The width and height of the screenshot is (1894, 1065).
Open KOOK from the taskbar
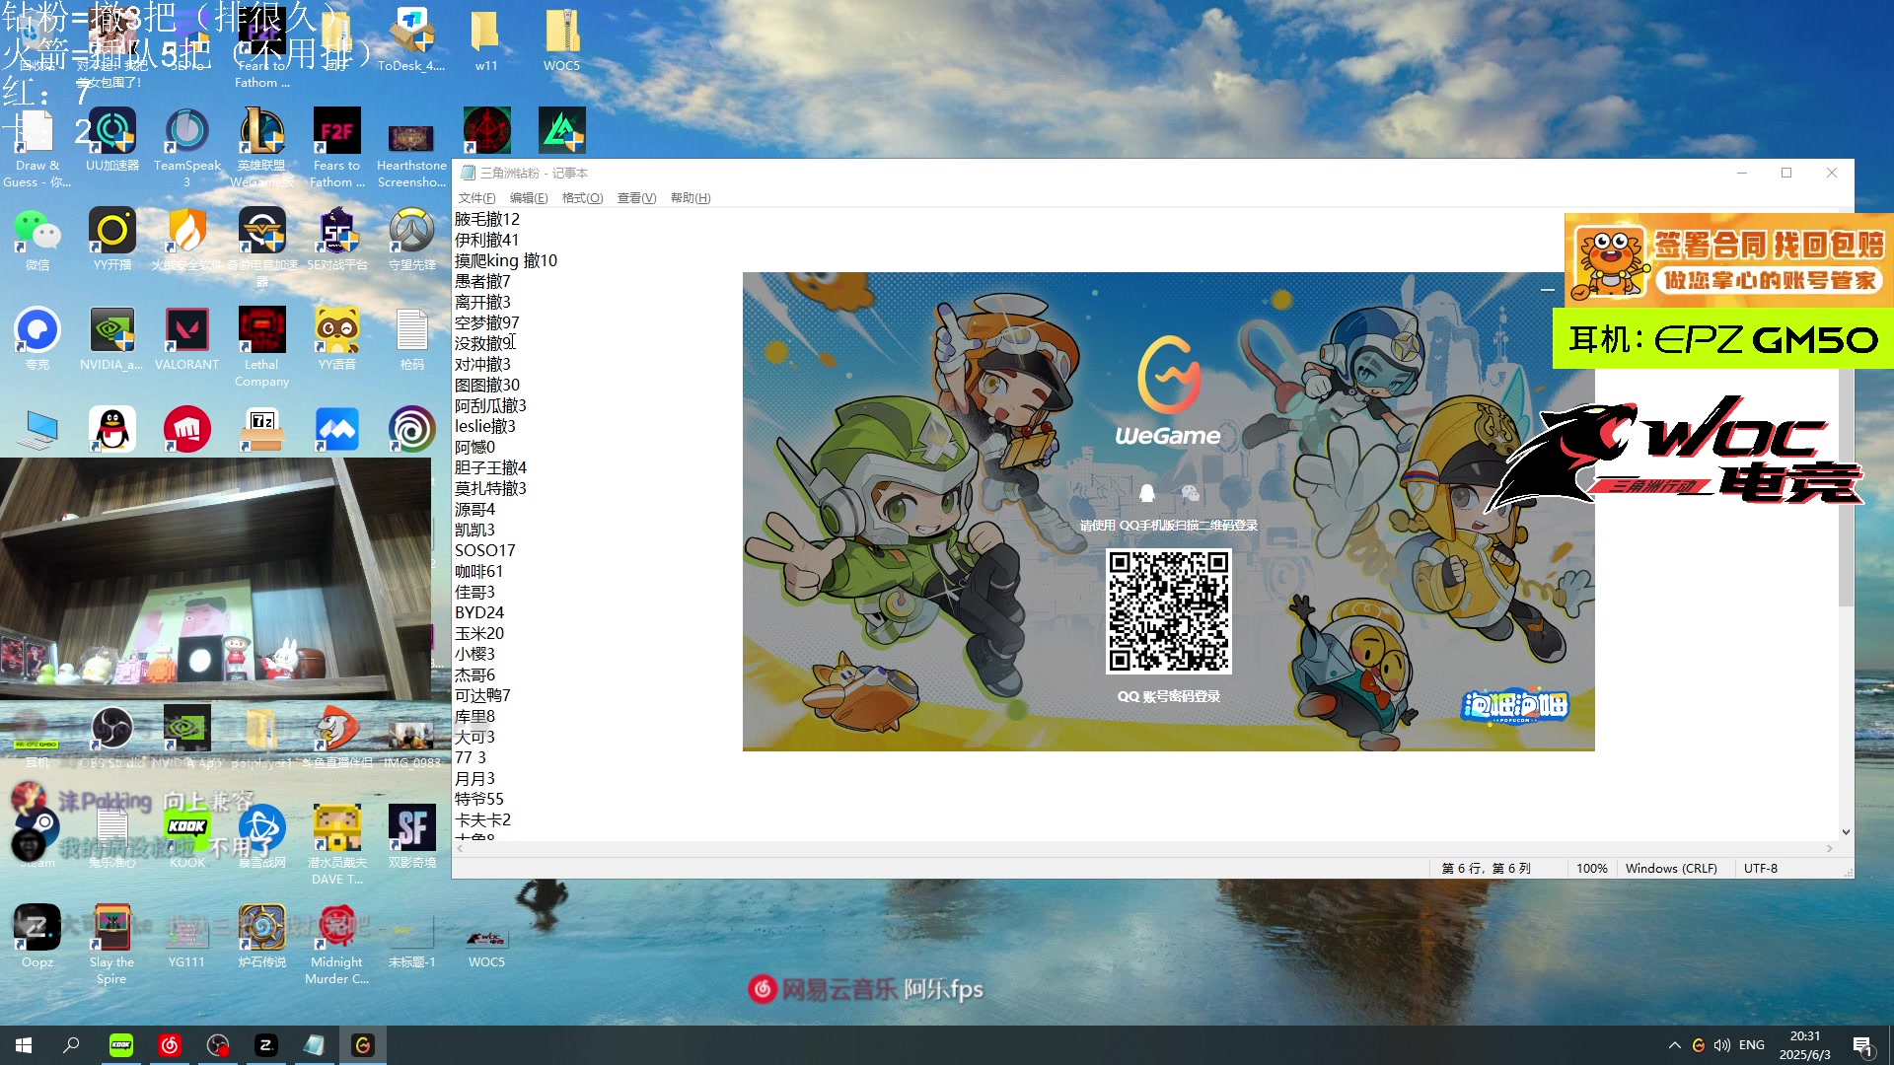point(120,1045)
